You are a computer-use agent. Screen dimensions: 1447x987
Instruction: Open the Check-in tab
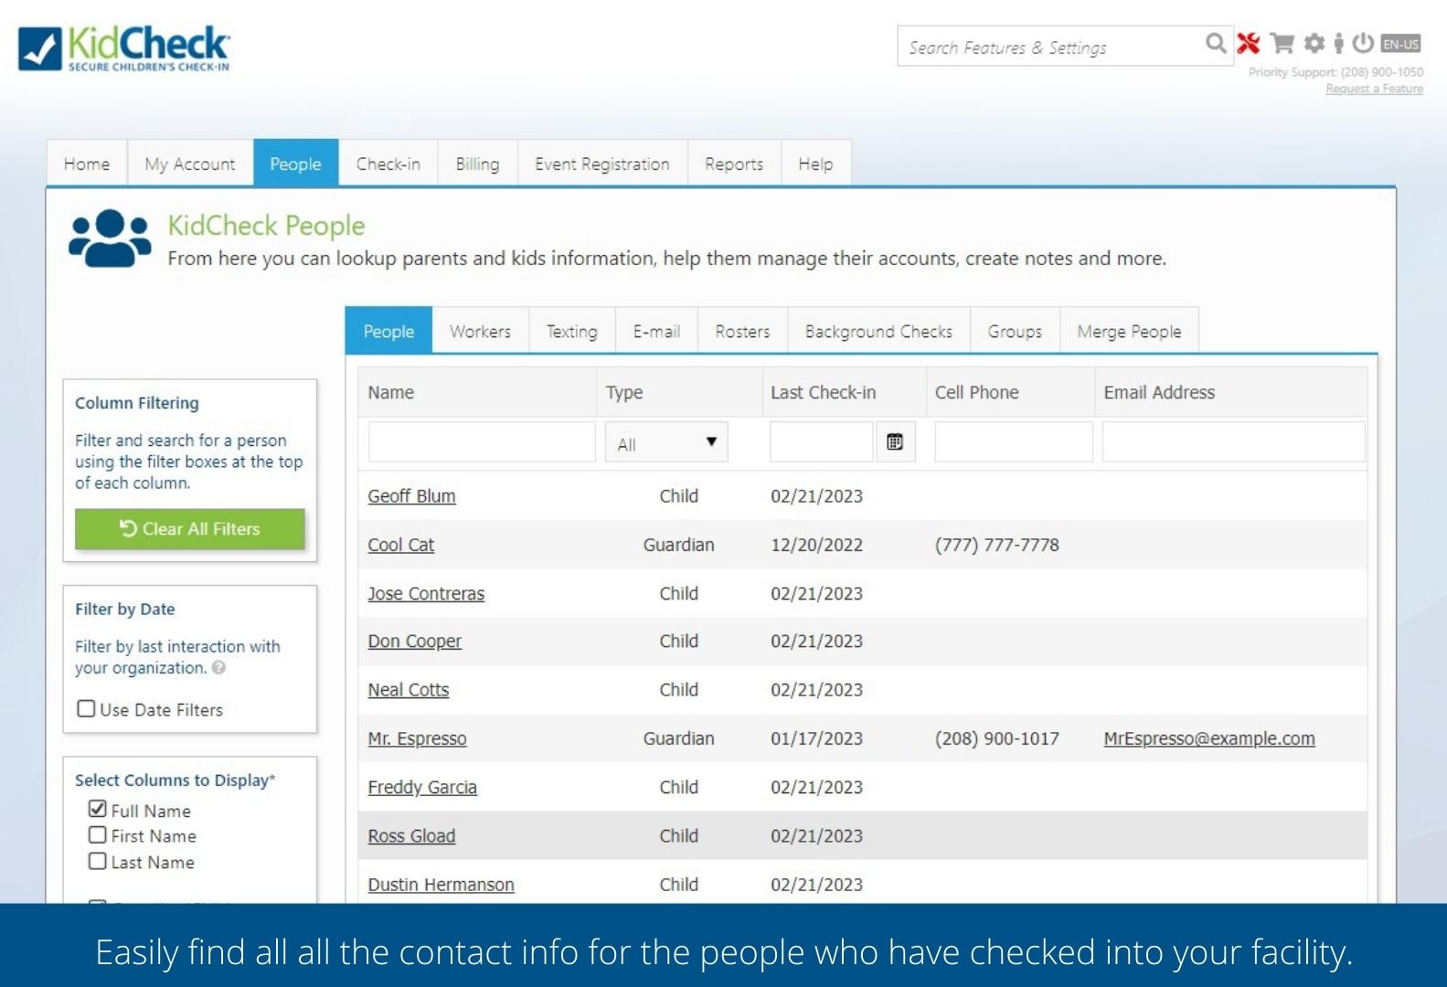click(388, 164)
